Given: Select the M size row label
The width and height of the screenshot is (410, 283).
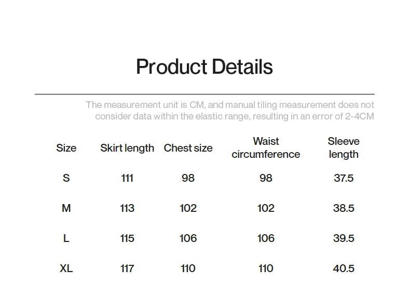Looking at the screenshot, I should pyautogui.click(x=66, y=208).
